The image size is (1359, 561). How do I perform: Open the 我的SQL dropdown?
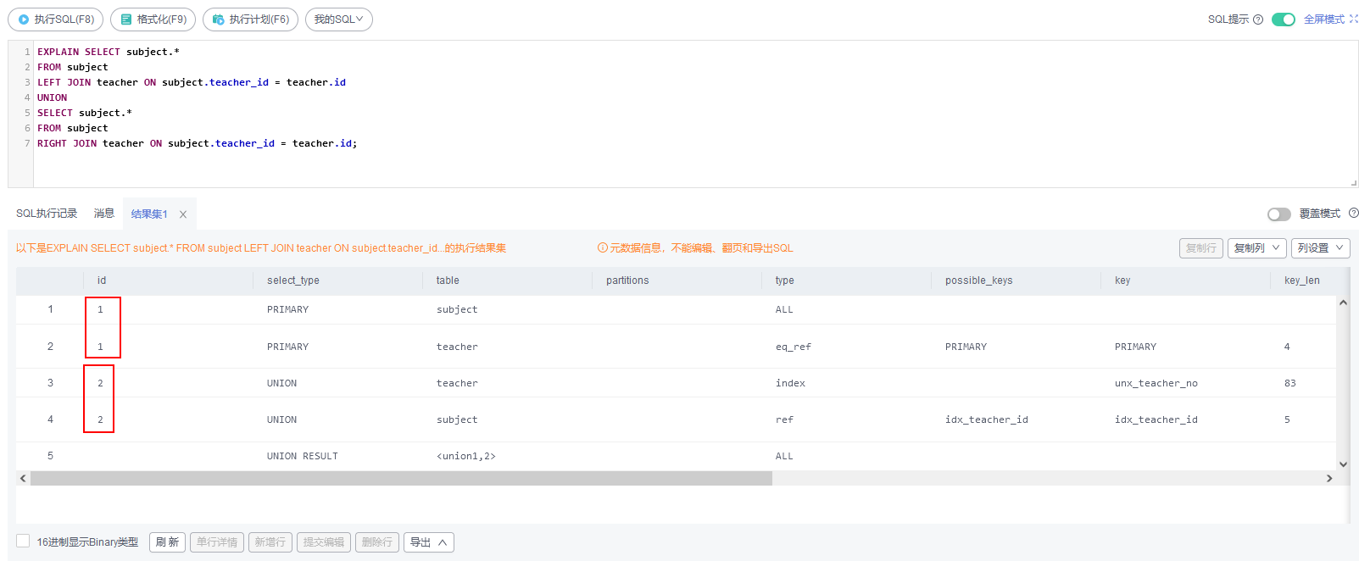(x=338, y=19)
